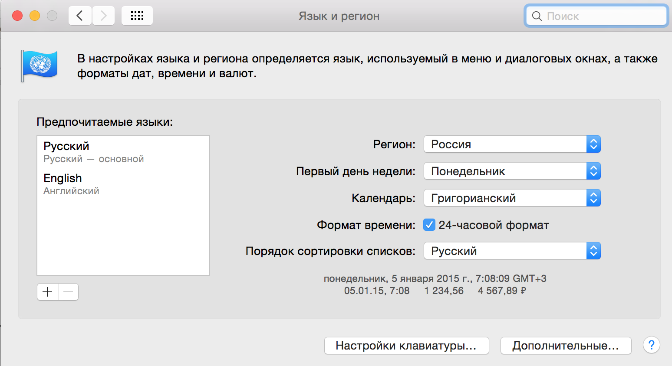Click the UN flag icon
The image size is (672, 366).
coord(40,65)
